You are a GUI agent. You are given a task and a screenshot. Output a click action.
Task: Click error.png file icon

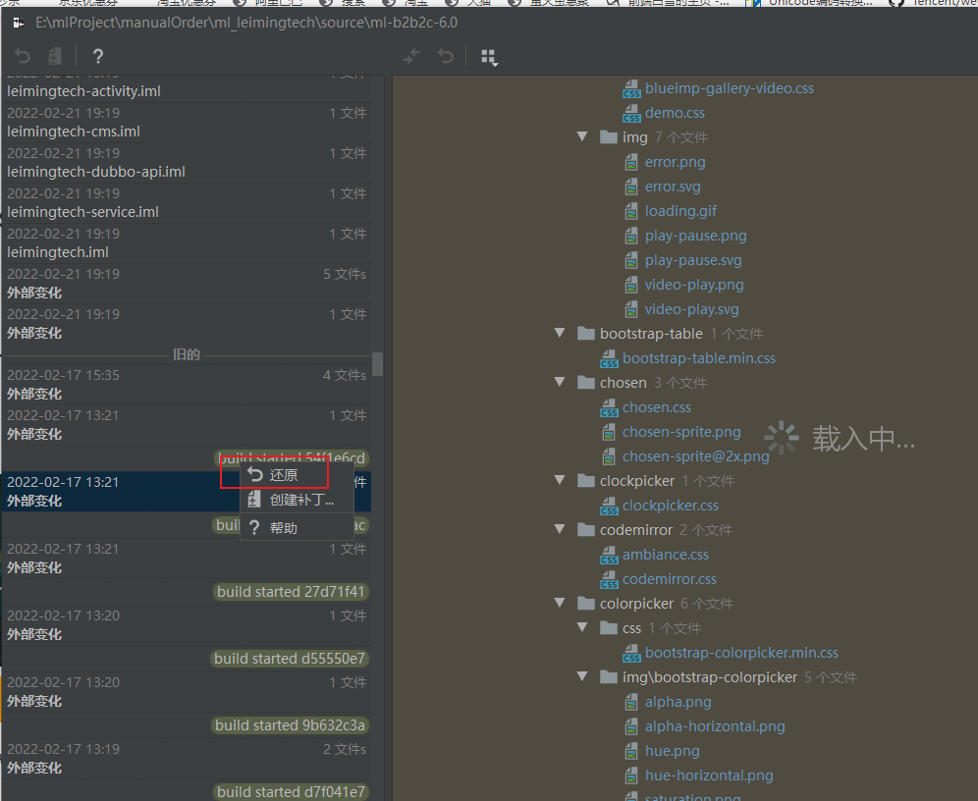point(631,163)
